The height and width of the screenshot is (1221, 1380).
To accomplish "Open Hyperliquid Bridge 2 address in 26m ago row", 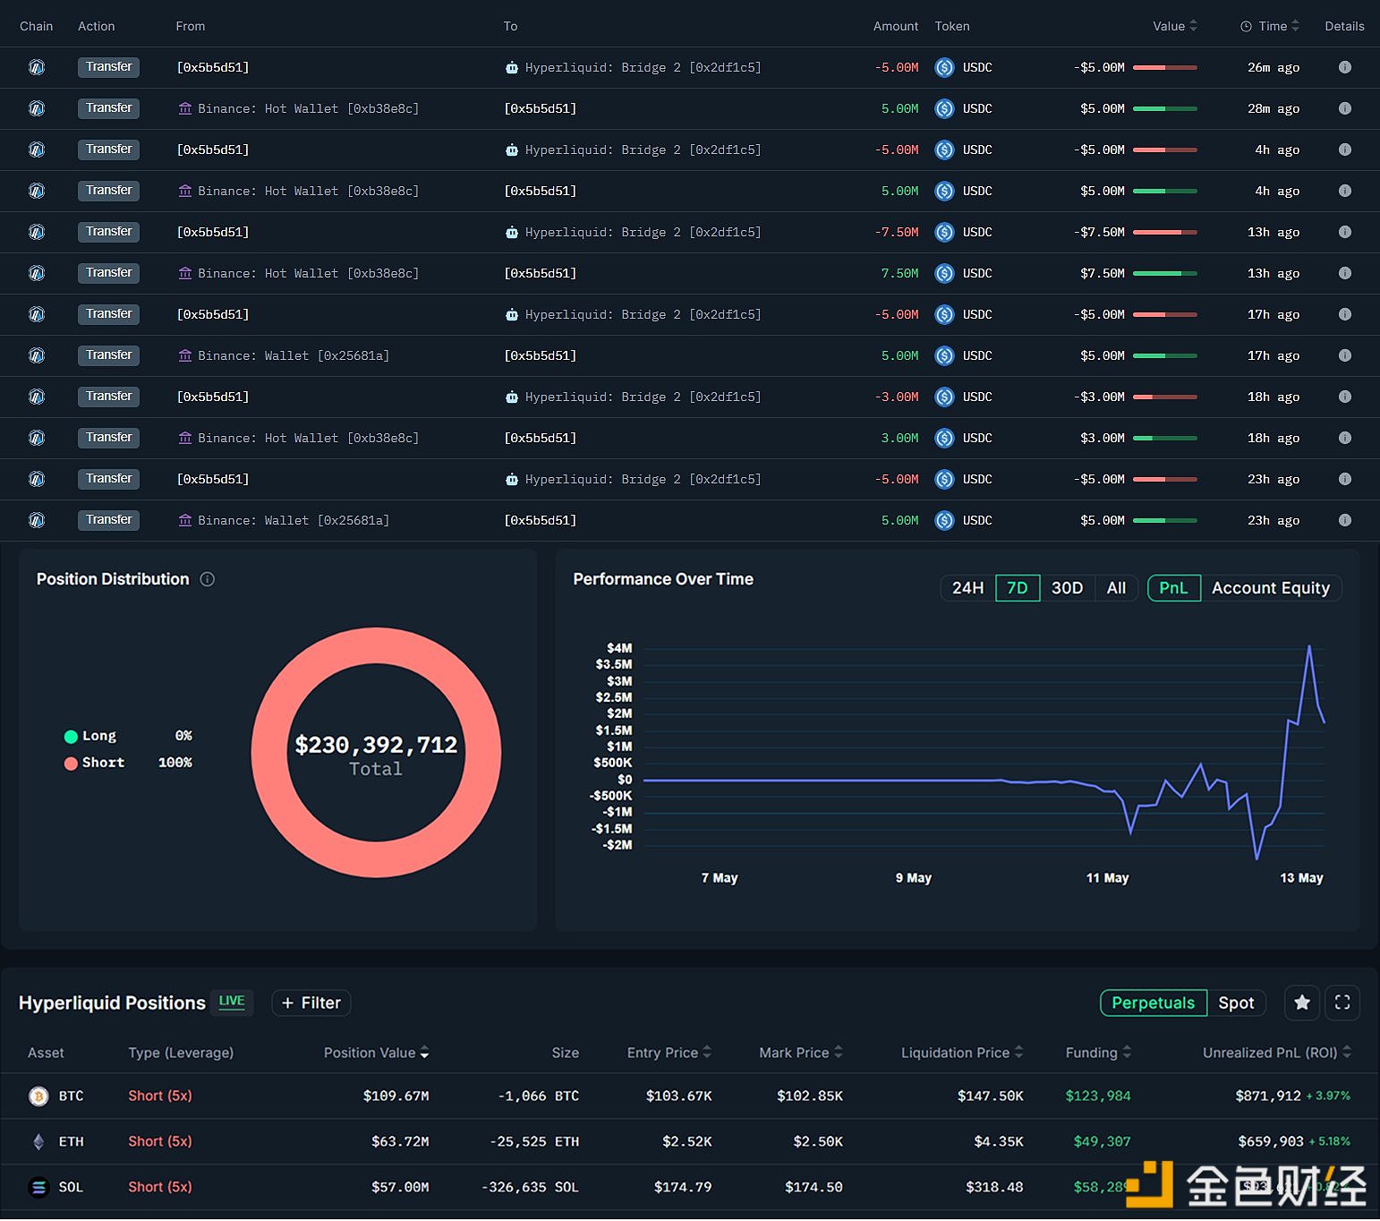I will 643,67.
